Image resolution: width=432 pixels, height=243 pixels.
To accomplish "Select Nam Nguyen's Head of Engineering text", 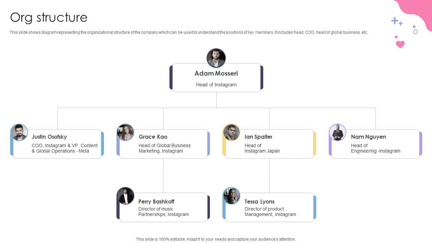I will pyautogui.click(x=375, y=148).
